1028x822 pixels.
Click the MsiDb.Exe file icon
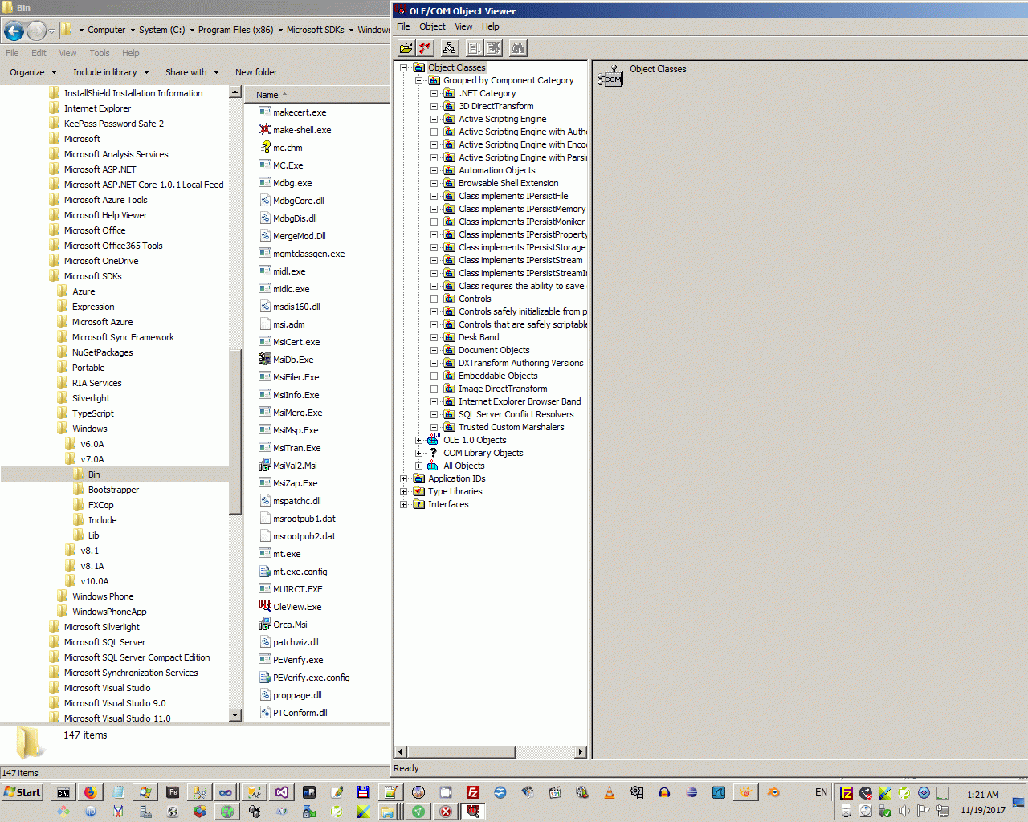click(x=265, y=359)
